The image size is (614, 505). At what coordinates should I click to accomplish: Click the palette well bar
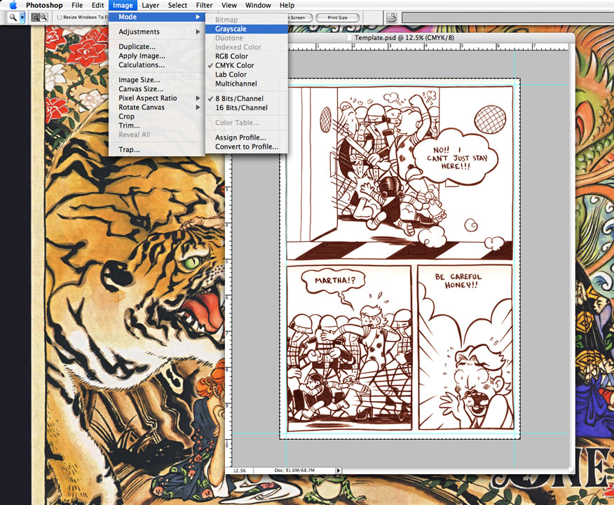point(507,18)
